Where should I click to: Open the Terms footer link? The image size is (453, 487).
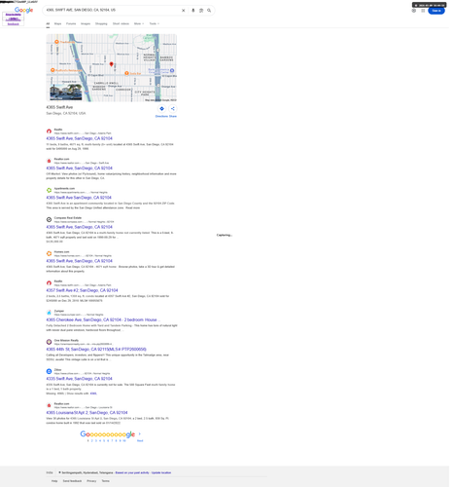[x=106, y=481]
